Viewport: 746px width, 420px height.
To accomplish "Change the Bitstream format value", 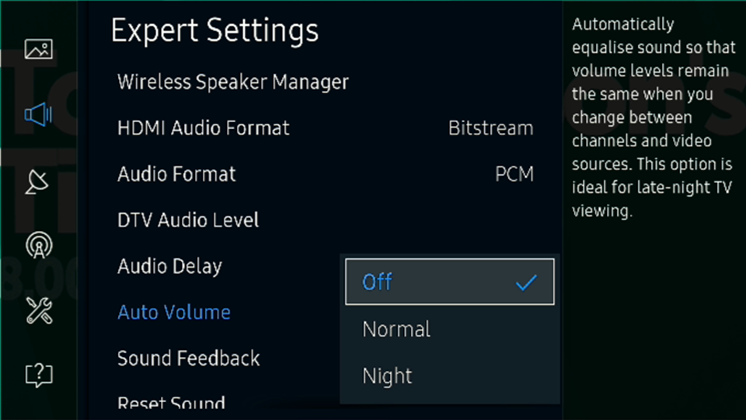I will (x=490, y=128).
